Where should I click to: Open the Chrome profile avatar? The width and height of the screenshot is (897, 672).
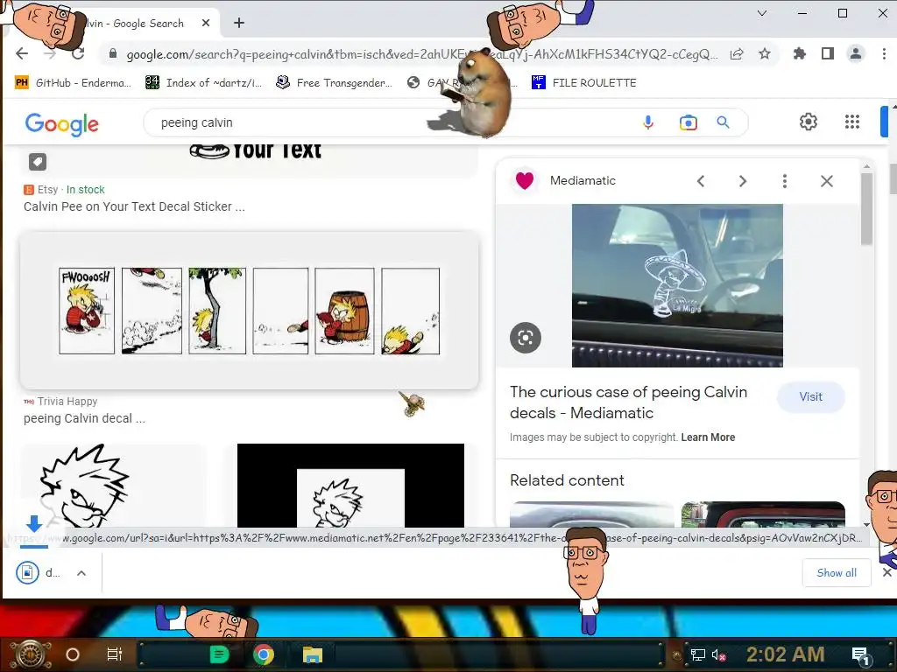point(855,53)
